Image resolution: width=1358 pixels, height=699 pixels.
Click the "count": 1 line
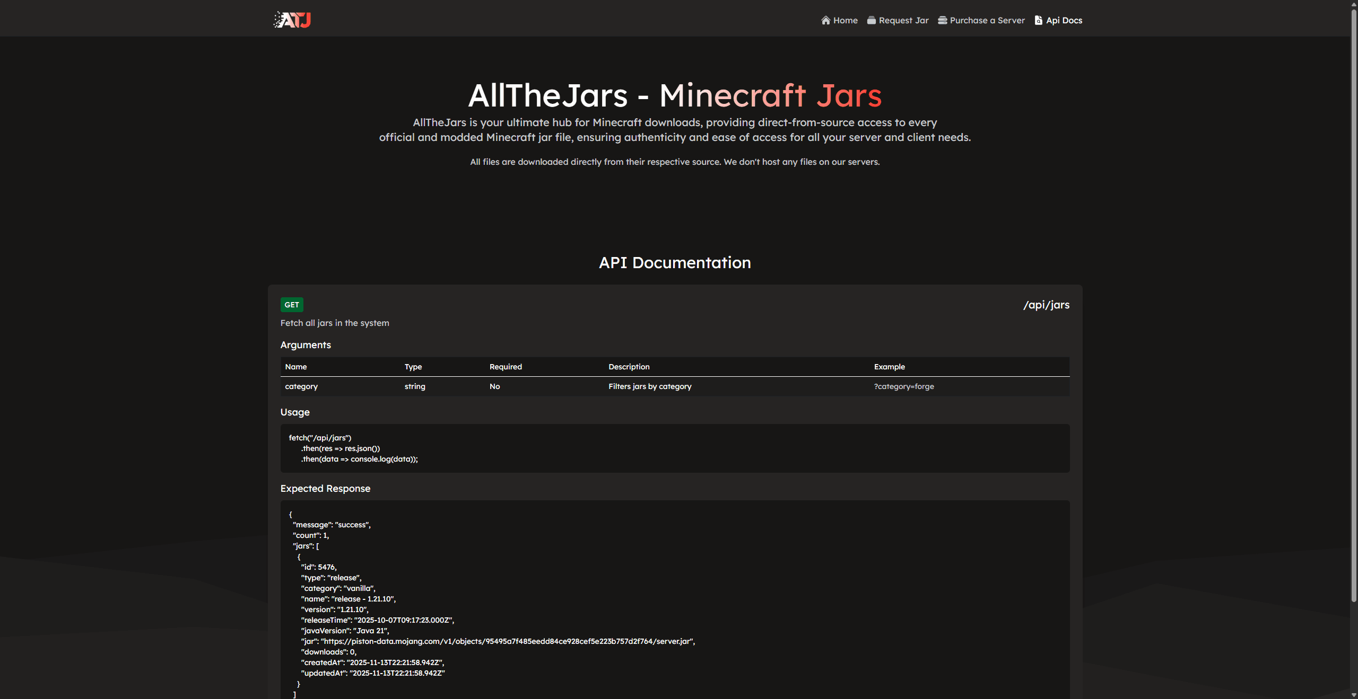pyautogui.click(x=311, y=535)
